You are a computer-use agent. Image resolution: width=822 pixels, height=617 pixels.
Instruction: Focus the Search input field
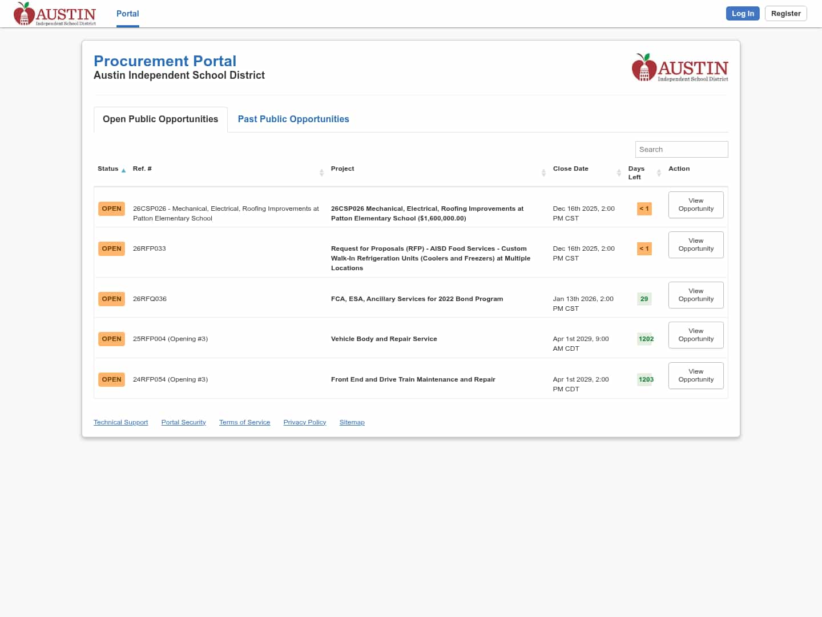coord(681,149)
